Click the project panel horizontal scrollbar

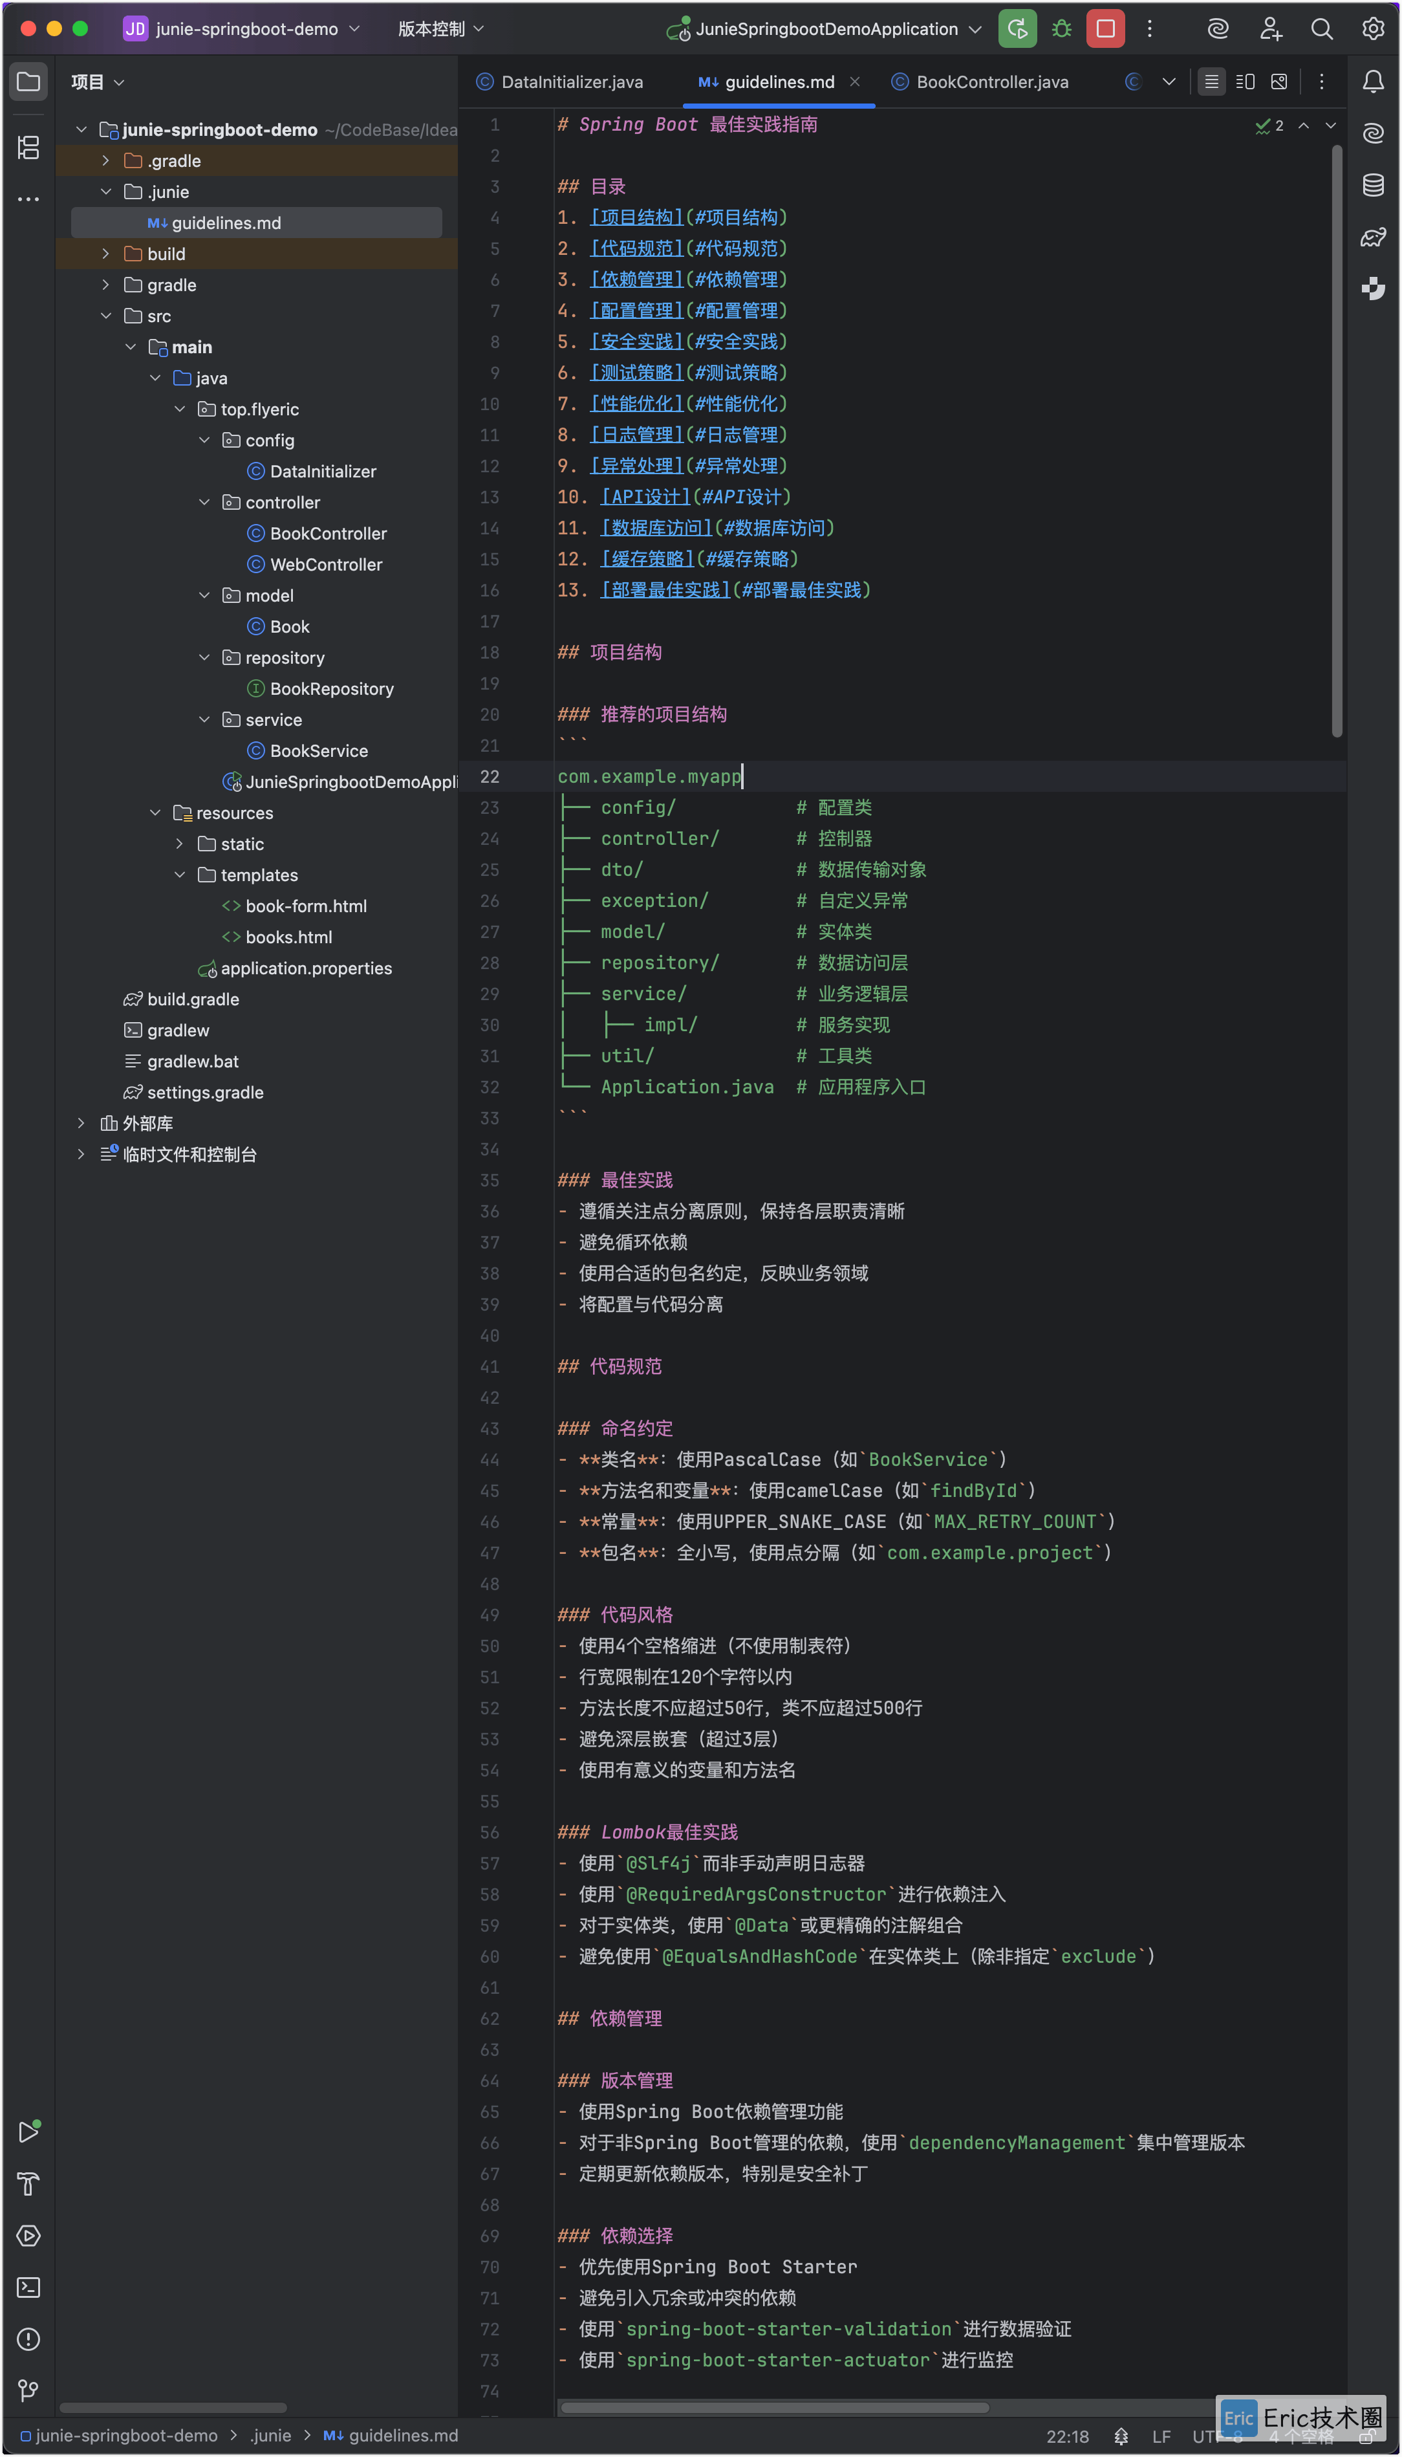[173, 2408]
